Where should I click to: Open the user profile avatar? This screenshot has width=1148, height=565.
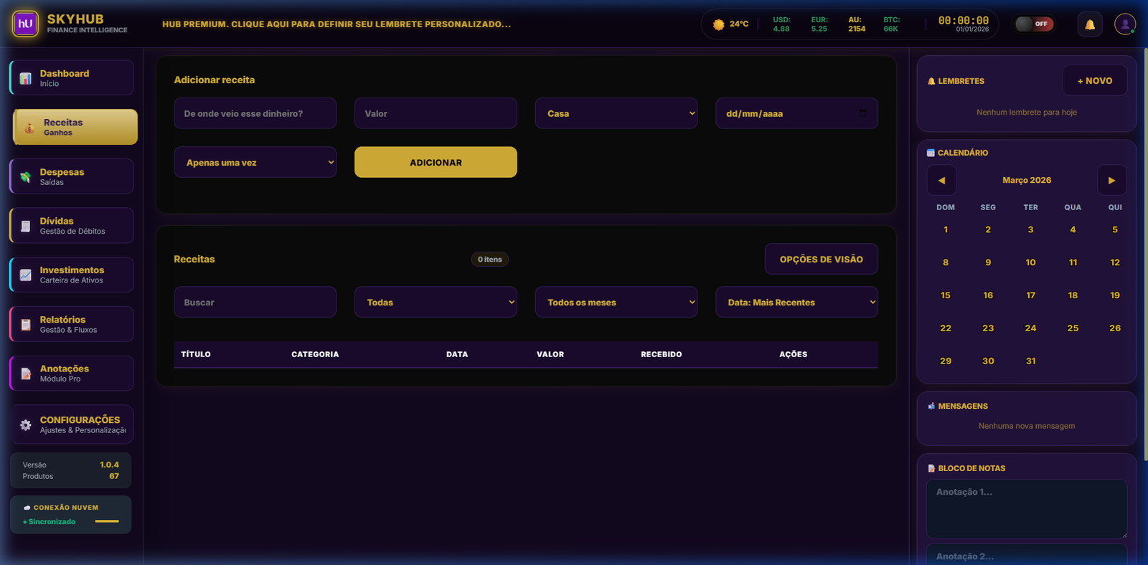pyautogui.click(x=1124, y=24)
